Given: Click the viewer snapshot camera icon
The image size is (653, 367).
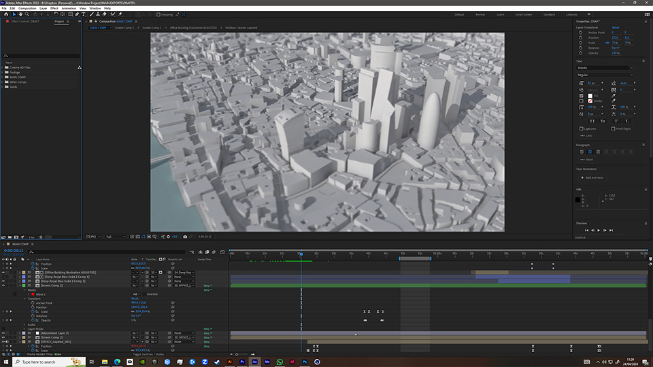Looking at the screenshot, I should [x=185, y=237].
